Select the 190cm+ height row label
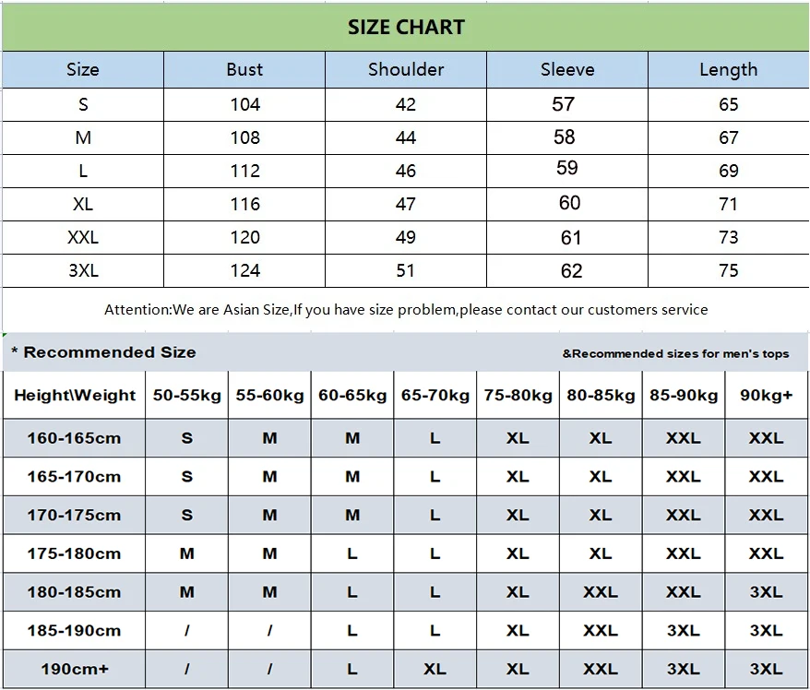The image size is (810, 690). [x=74, y=669]
